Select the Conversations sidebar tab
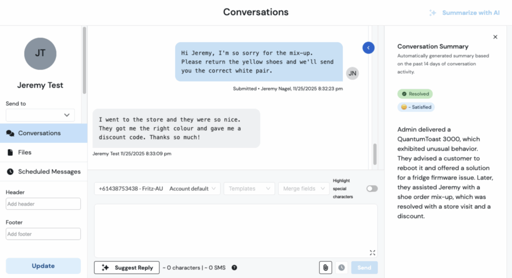512x278 pixels. coord(43,133)
